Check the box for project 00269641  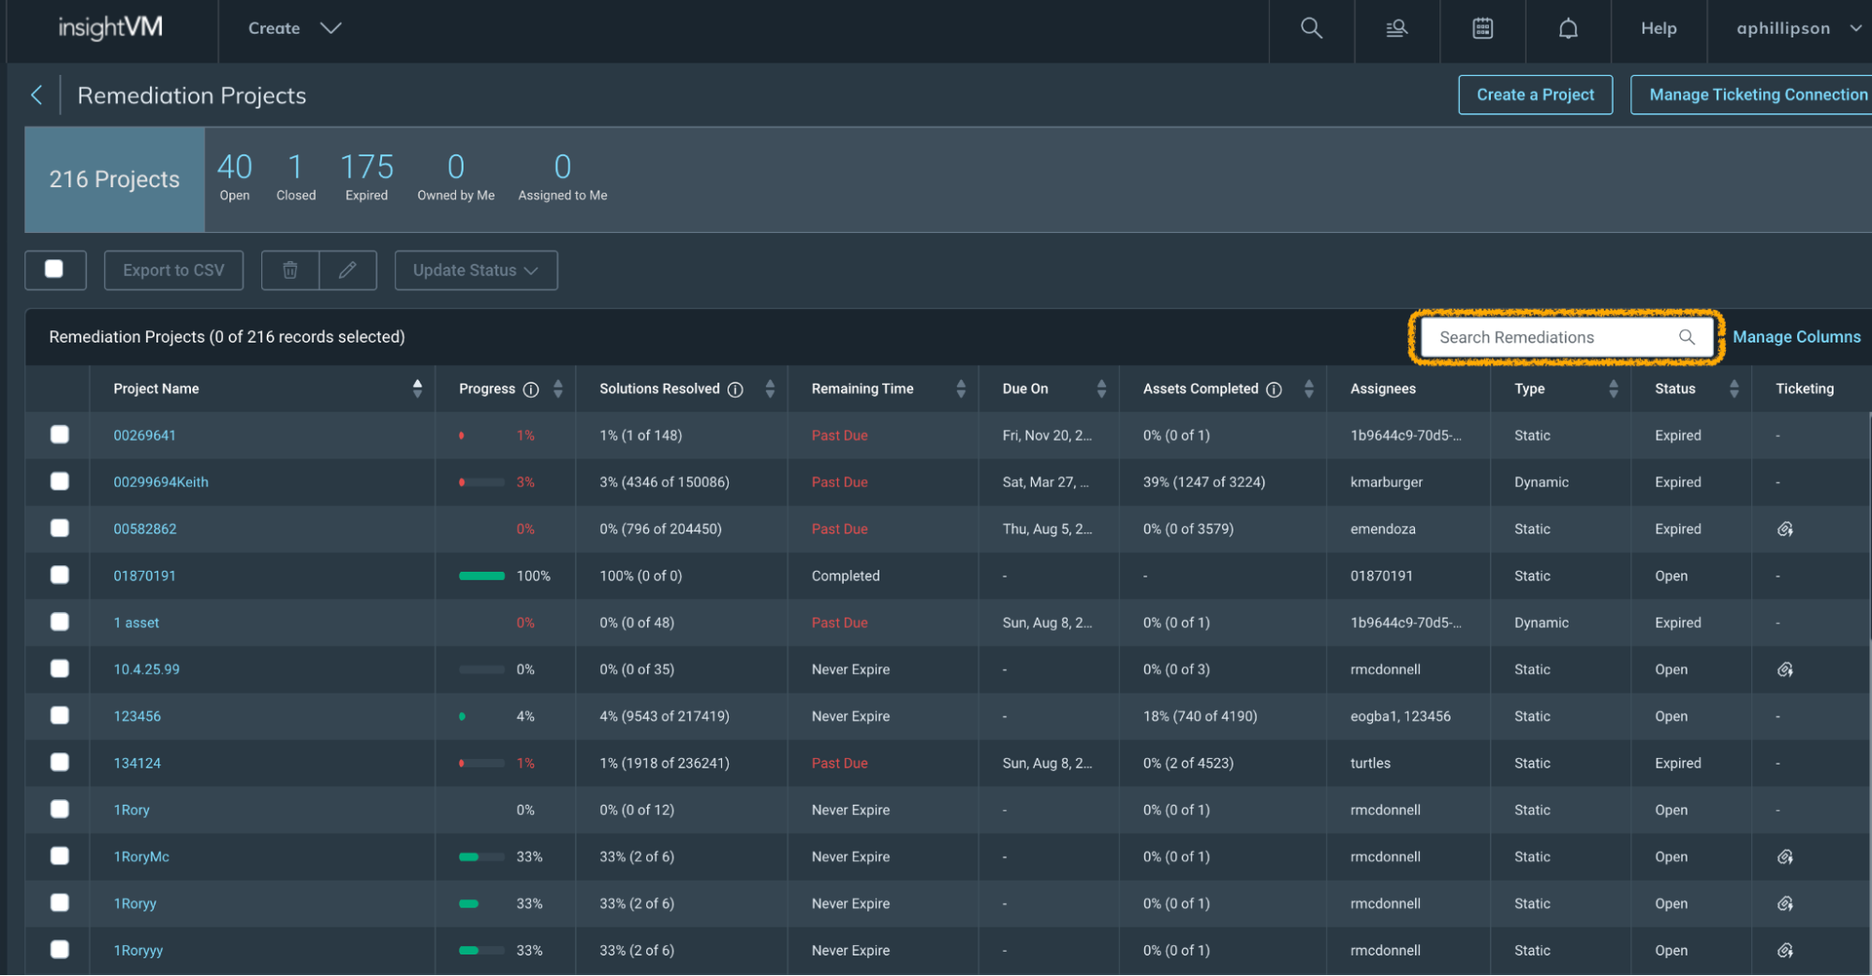click(60, 435)
